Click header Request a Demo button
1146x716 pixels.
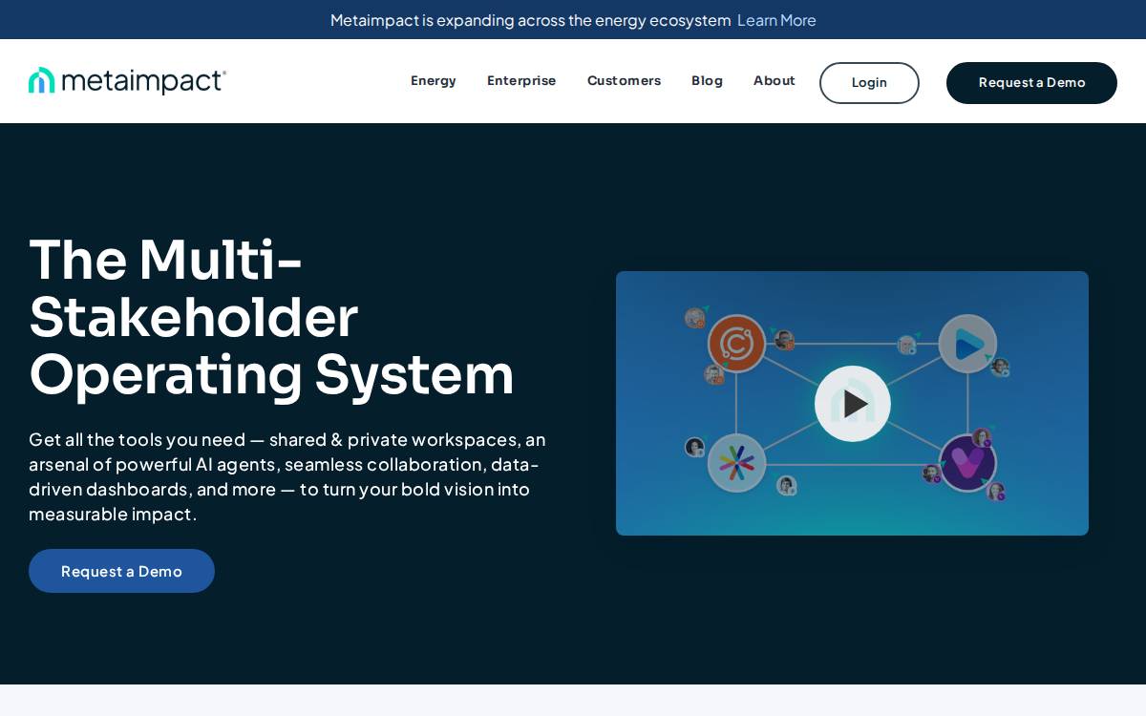(1031, 83)
